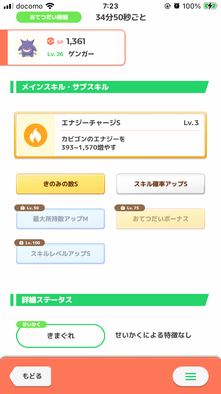Go back with the もどる button

tap(31, 376)
